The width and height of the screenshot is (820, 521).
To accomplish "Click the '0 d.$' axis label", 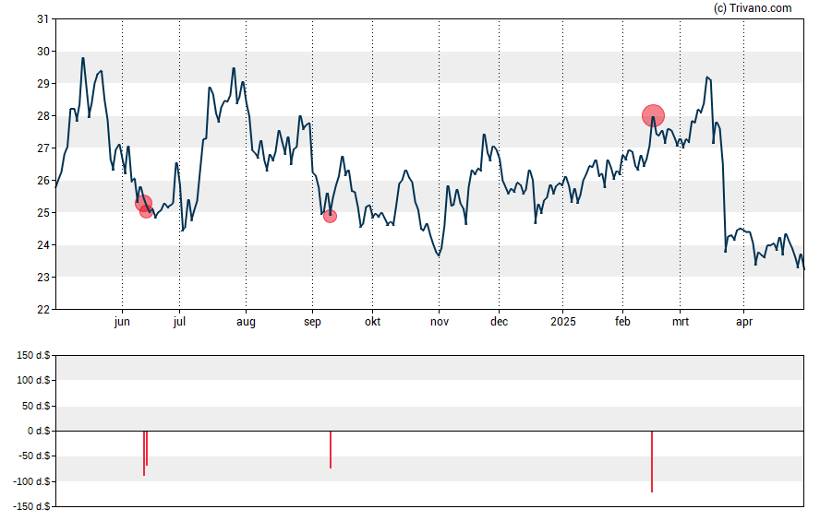I will [39, 431].
